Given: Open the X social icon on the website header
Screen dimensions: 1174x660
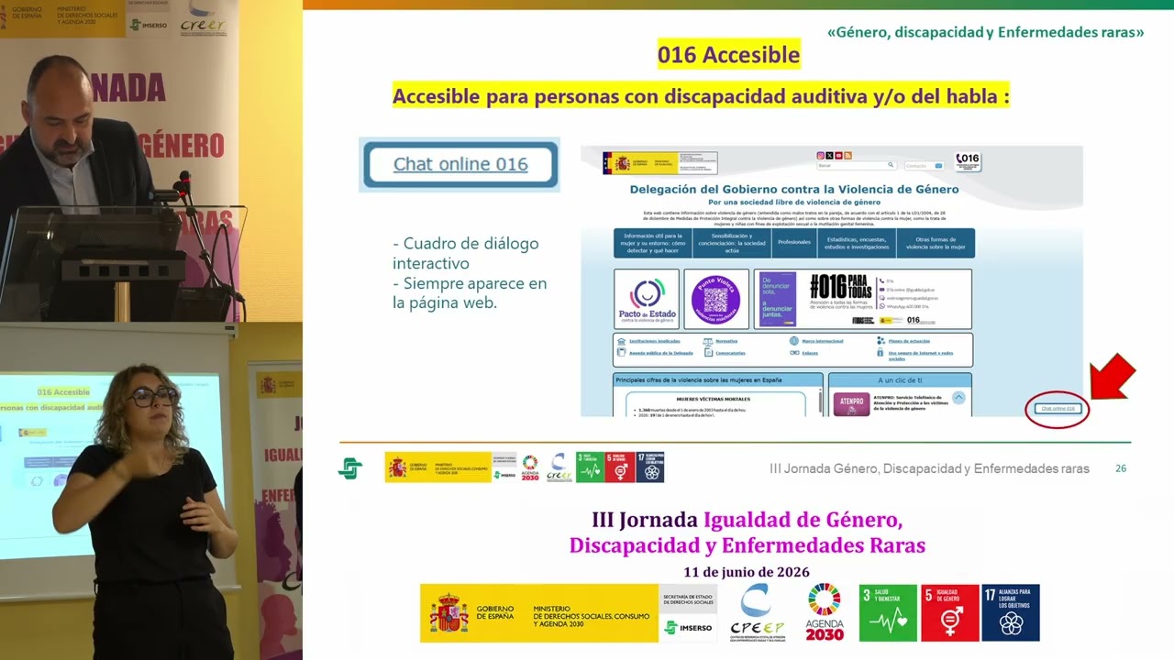Looking at the screenshot, I should [x=830, y=156].
